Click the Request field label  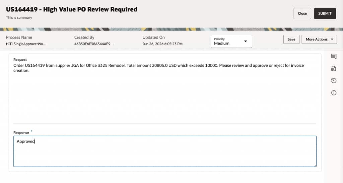click(20, 60)
